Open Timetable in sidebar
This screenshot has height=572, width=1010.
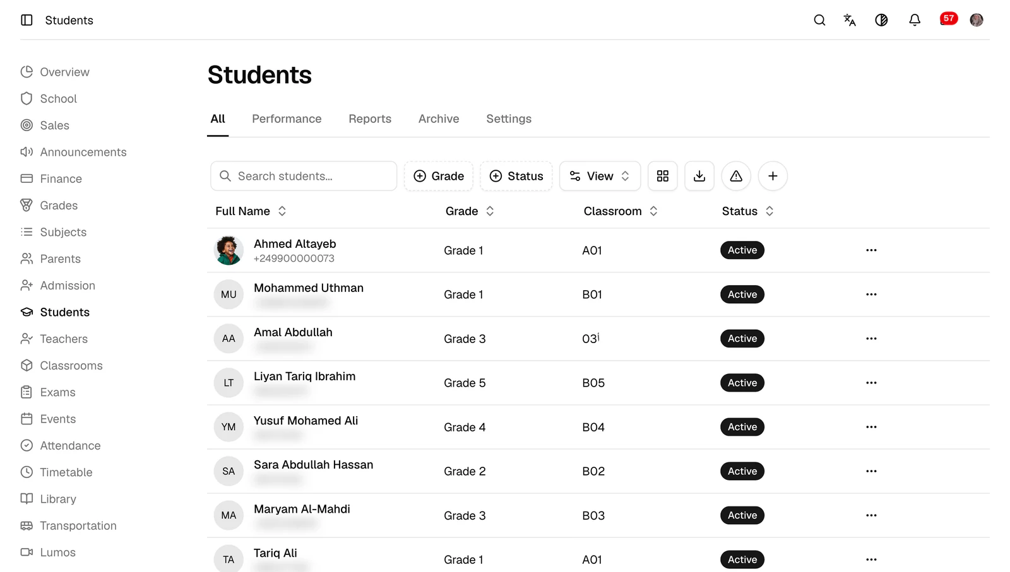coord(56,472)
